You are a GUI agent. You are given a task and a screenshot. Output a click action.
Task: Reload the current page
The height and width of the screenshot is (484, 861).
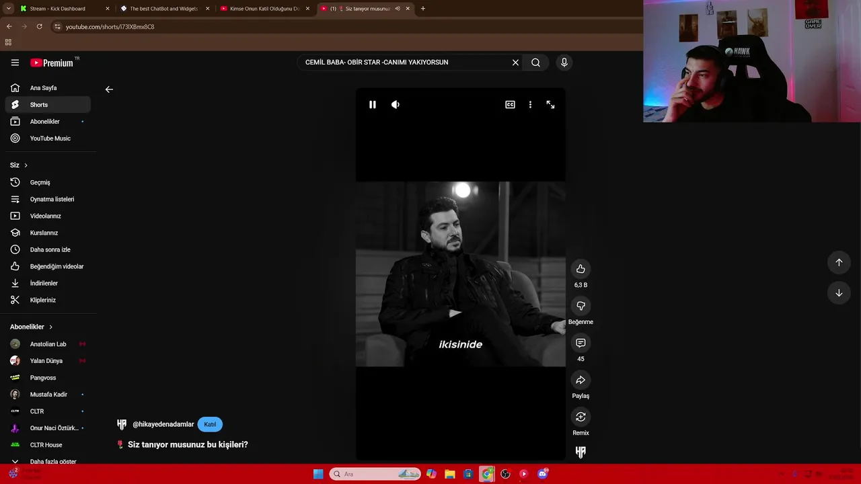tap(40, 27)
